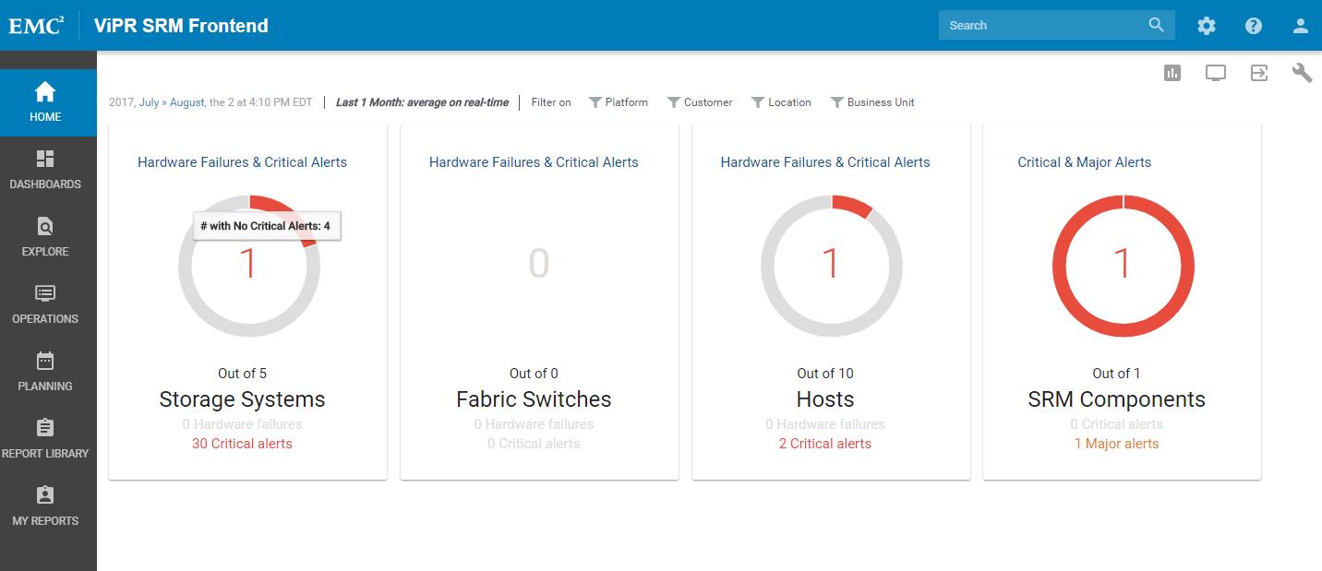Click '0 Hardware failures' under Fabric Switches
The image size is (1322, 571).
(x=534, y=424)
